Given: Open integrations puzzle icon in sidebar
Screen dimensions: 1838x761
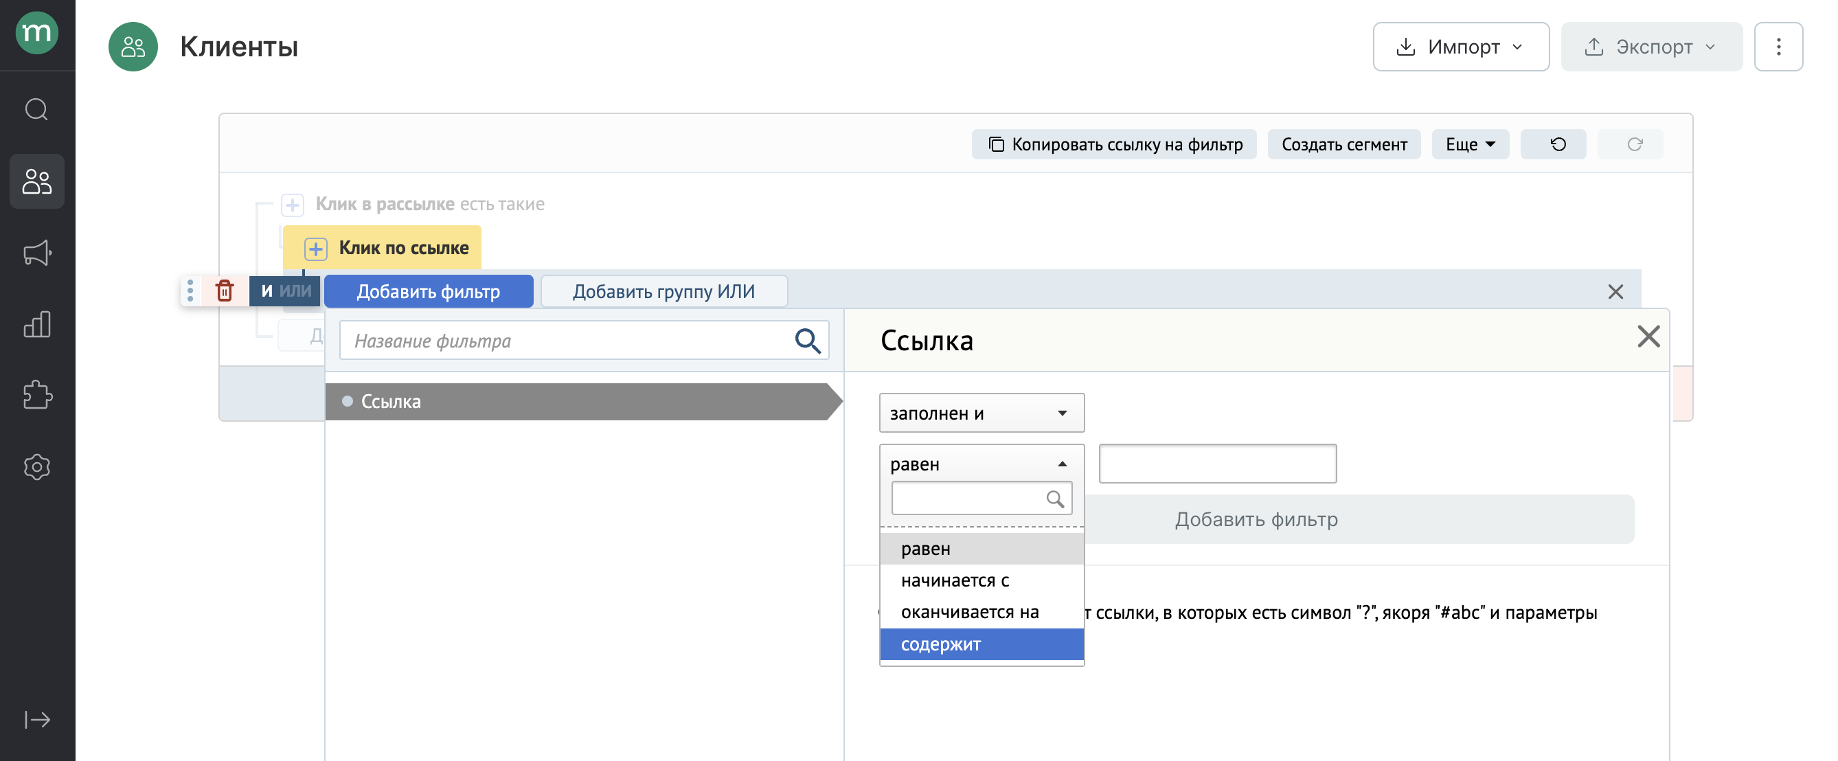Looking at the screenshot, I should pyautogui.click(x=37, y=395).
